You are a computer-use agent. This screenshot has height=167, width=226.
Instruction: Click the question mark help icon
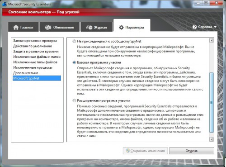194,27
